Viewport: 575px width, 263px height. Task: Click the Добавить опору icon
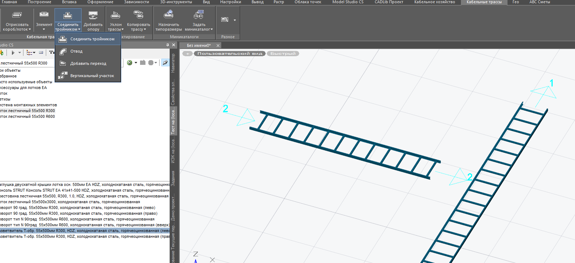(x=93, y=15)
